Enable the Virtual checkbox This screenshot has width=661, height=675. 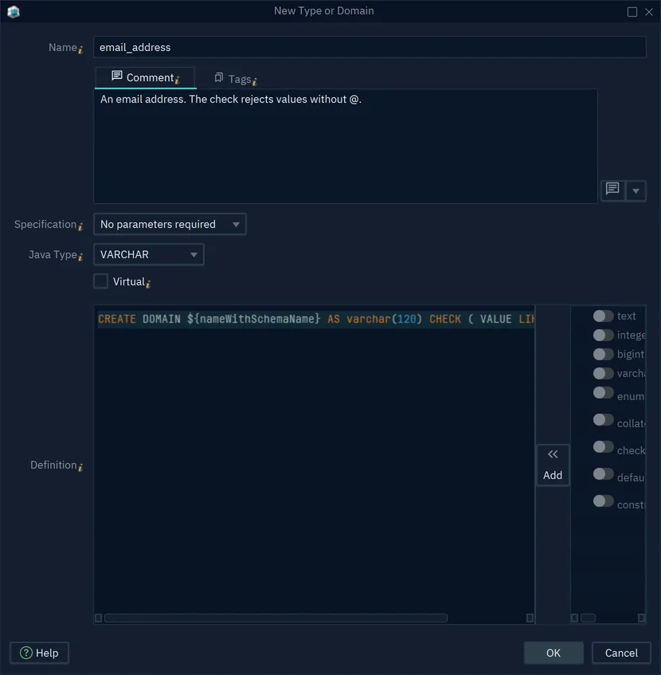pyautogui.click(x=101, y=281)
